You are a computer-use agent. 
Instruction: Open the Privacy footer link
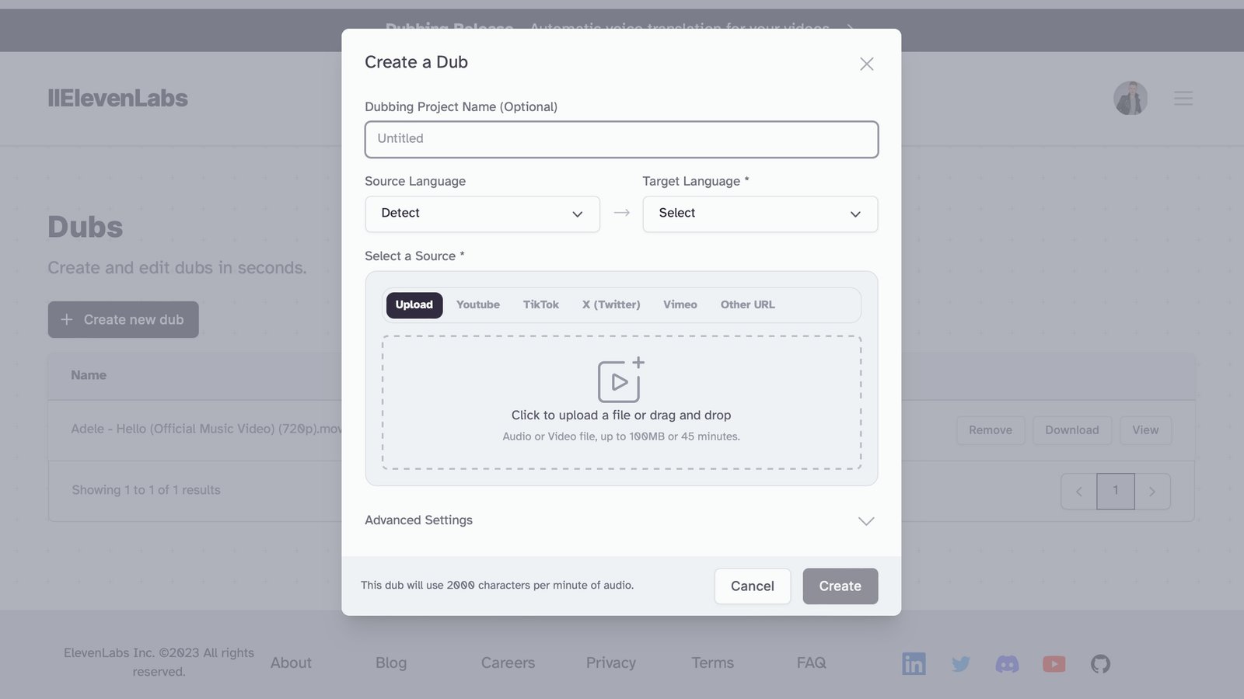[x=610, y=662]
